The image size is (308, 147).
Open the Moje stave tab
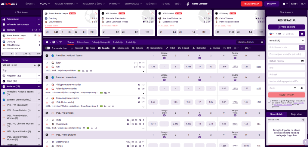pyautogui.click(x=297, y=114)
